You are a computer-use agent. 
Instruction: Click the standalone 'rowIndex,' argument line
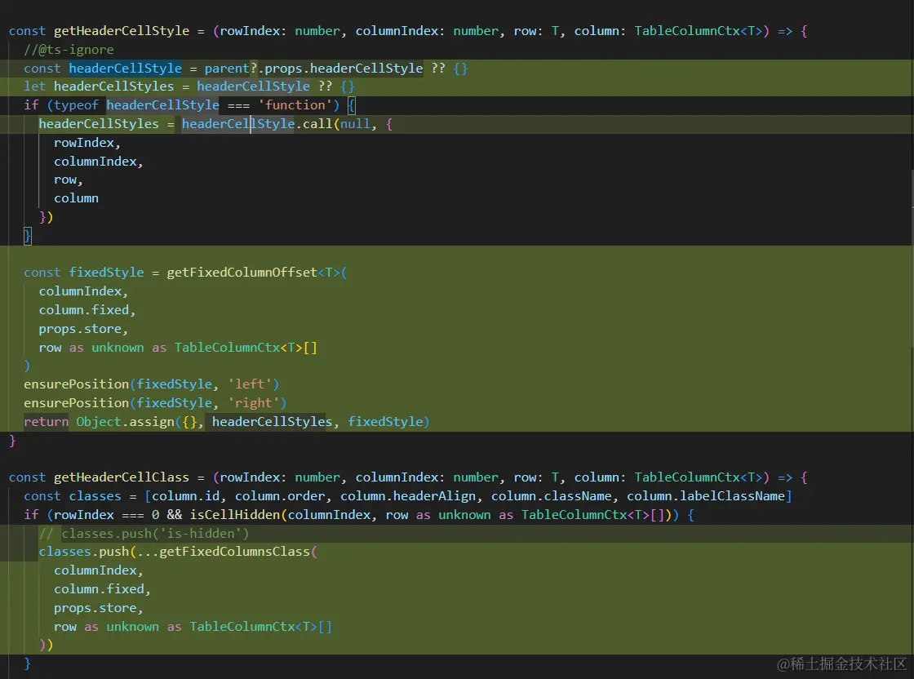(x=87, y=143)
